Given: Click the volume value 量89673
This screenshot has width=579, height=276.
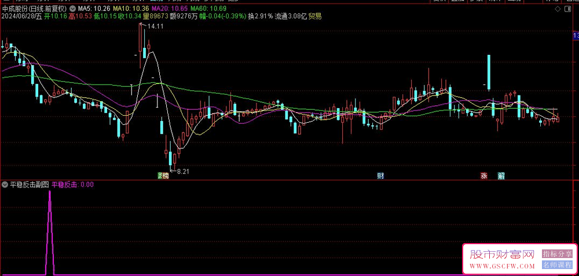Looking at the screenshot, I should 156,16.
